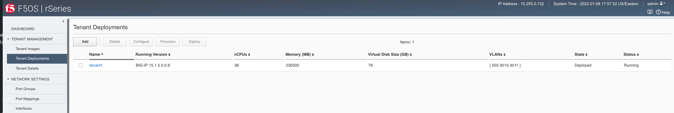Sort by Name column arrow

(102, 54)
